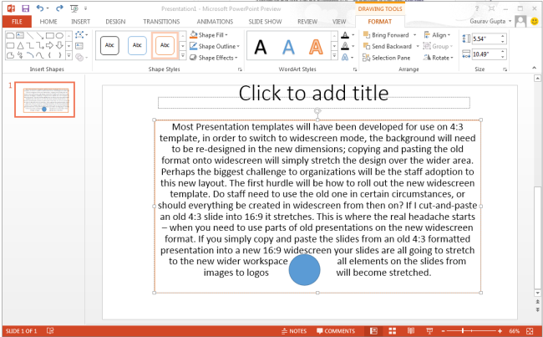This screenshot has width=543, height=337.
Task: Open Comments pane from status bar
Action: (x=336, y=331)
